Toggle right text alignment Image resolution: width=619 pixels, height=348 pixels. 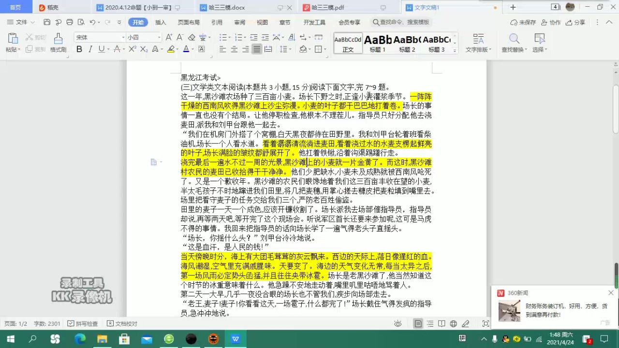[245, 49]
